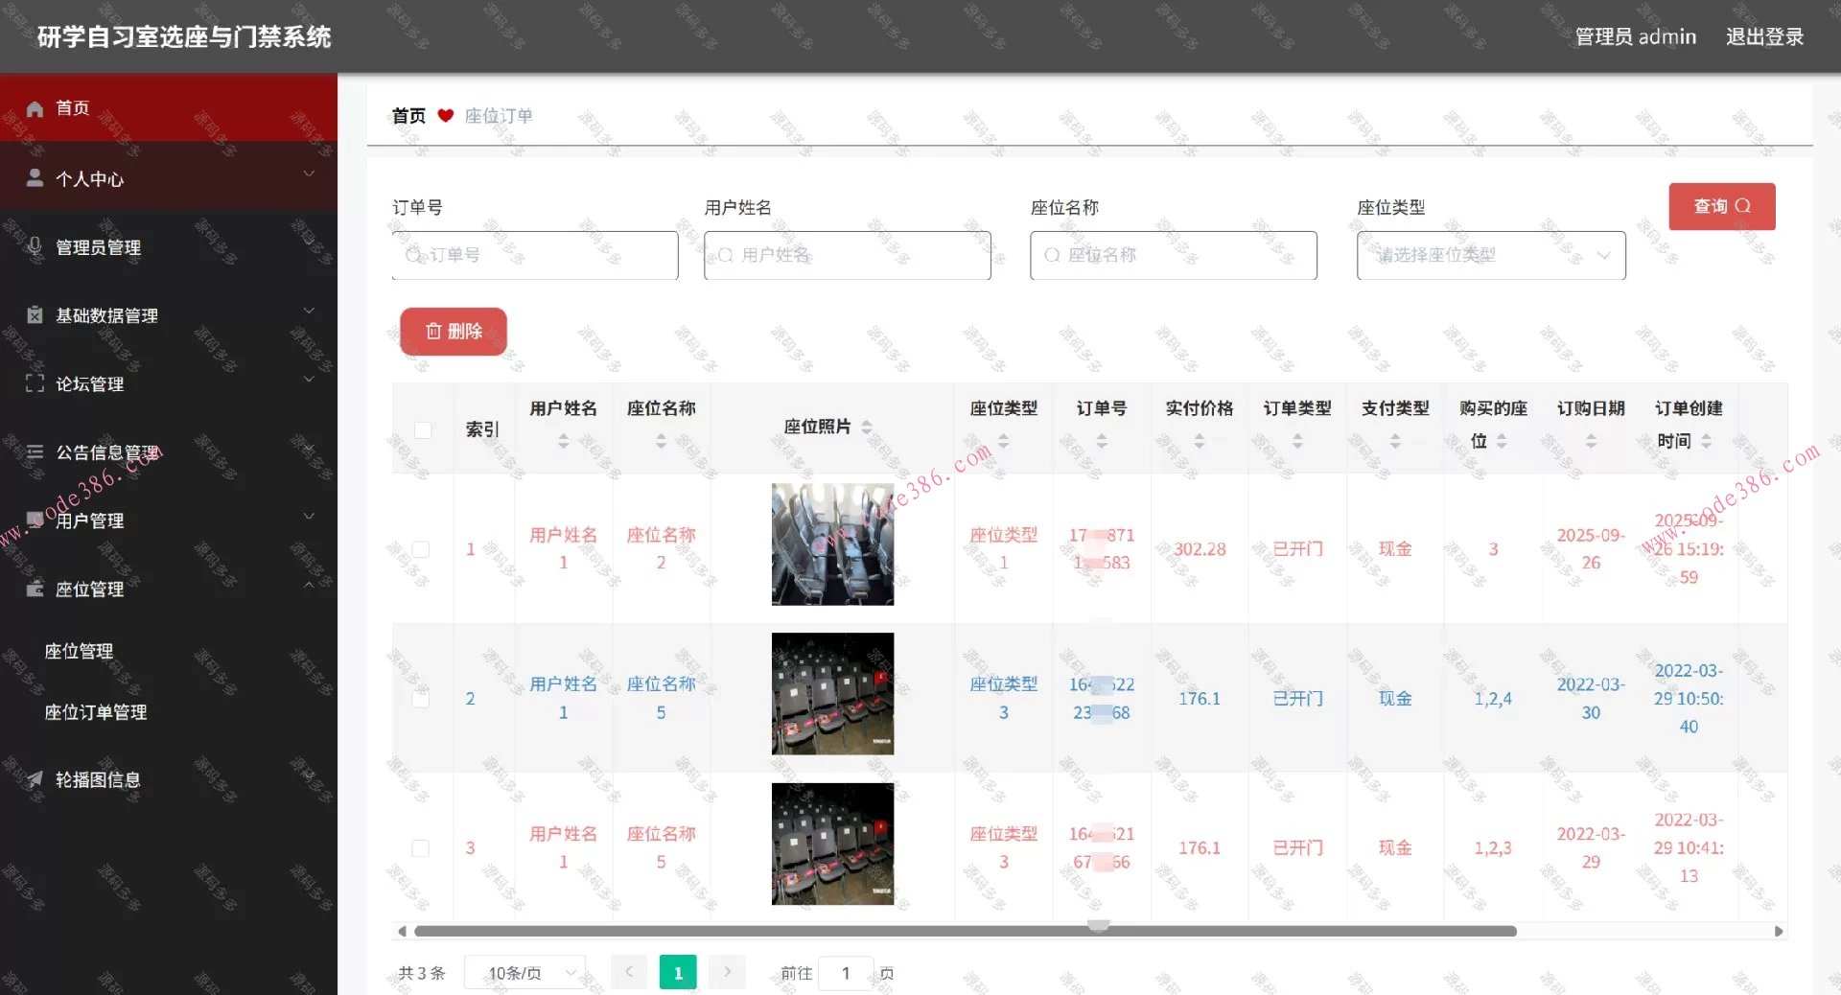
Task: Open the 请选择座位类型 dropdown
Action: tap(1489, 256)
